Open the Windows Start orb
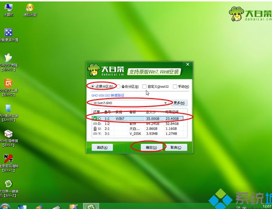 (5, 206)
